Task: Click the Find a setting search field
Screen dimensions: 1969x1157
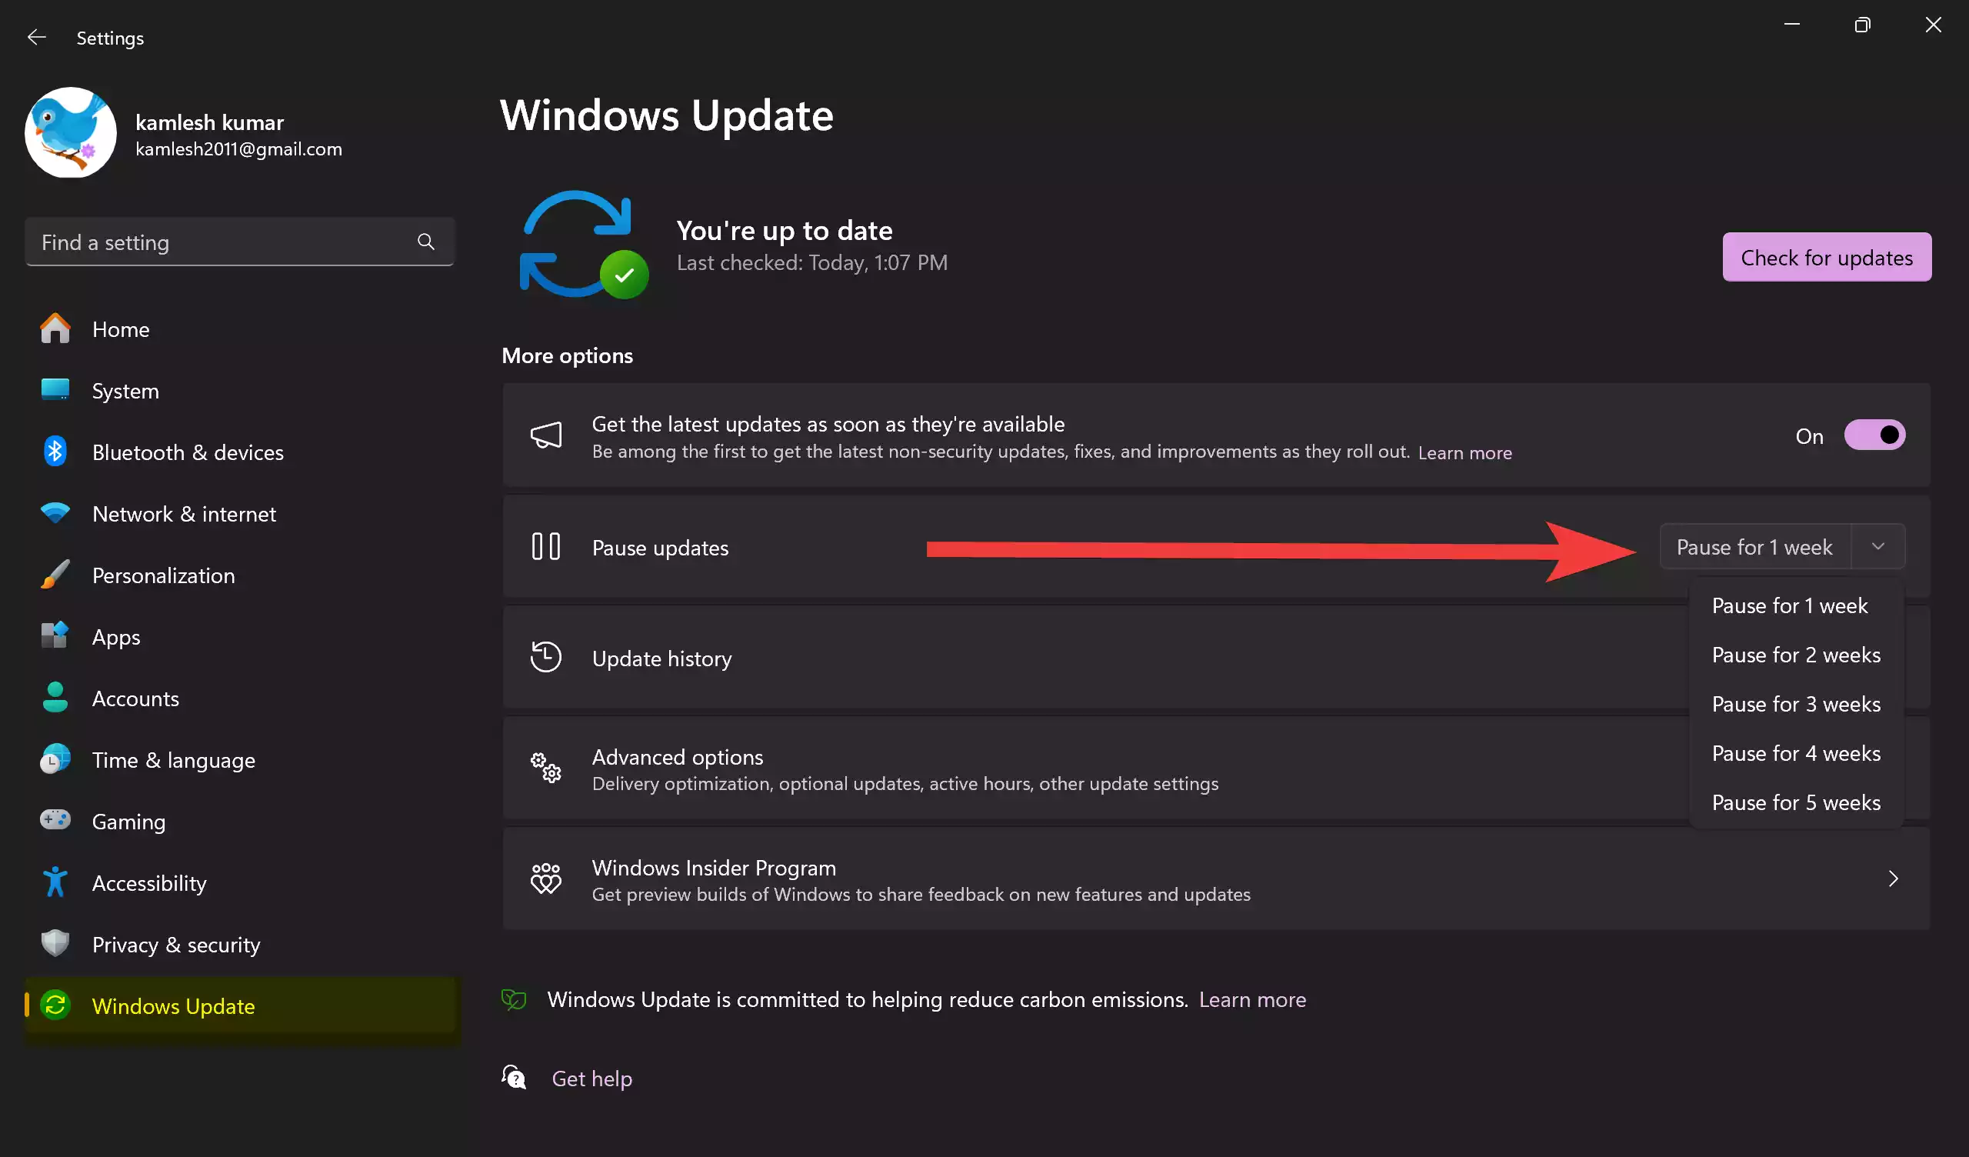Action: coord(240,242)
